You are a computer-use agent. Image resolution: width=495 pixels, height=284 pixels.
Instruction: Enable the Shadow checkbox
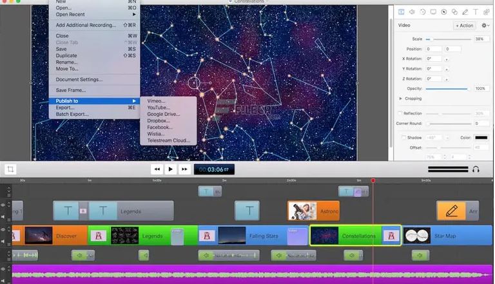(x=403, y=138)
